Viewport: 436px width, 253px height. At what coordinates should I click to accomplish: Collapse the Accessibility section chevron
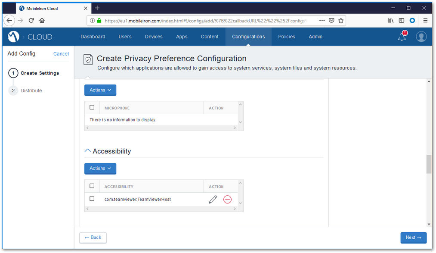[x=88, y=151]
